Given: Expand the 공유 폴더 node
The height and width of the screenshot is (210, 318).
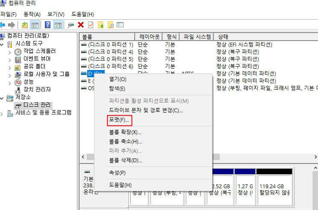Looking at the screenshot, I should pos(9,68).
